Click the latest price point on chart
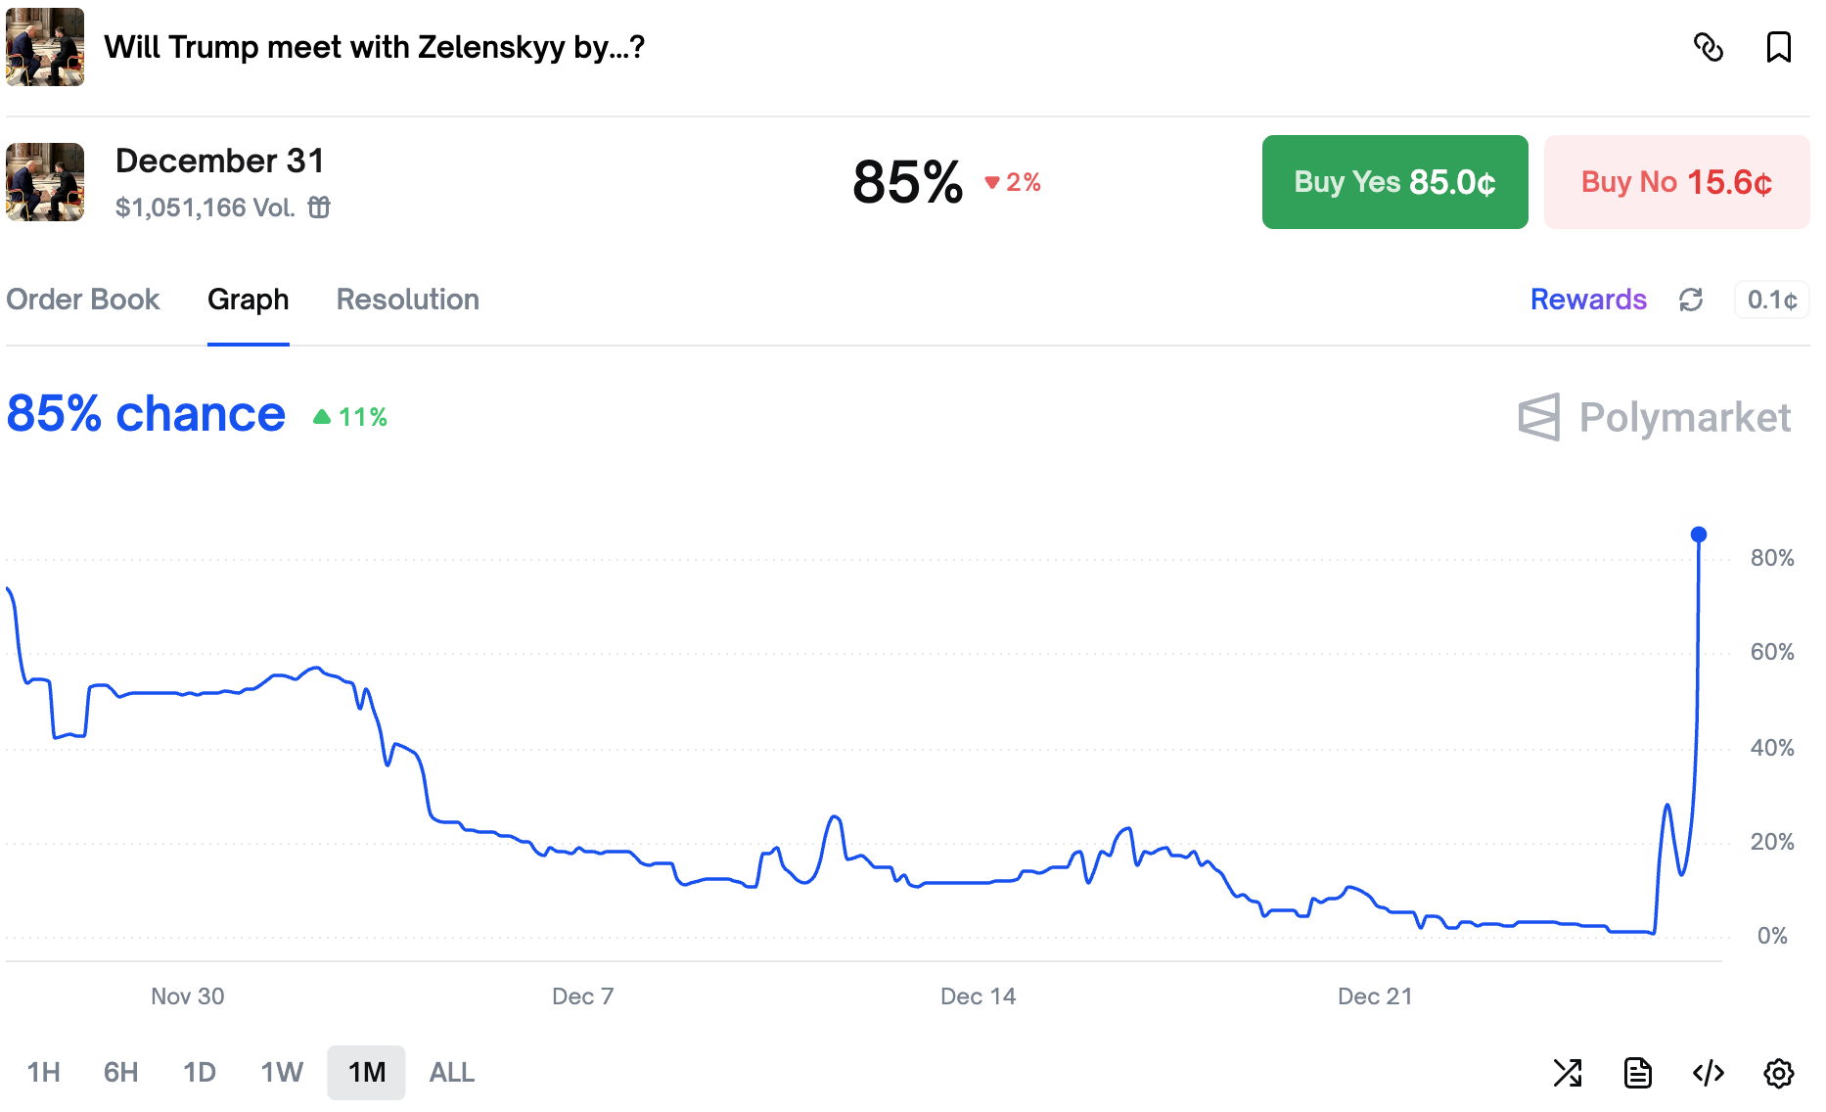 [x=1699, y=534]
